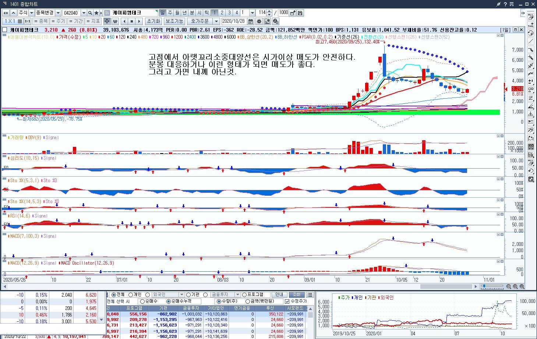Select the 금액(백만원) radio button
The height and width of the screenshot is (339, 537).
click(248, 301)
